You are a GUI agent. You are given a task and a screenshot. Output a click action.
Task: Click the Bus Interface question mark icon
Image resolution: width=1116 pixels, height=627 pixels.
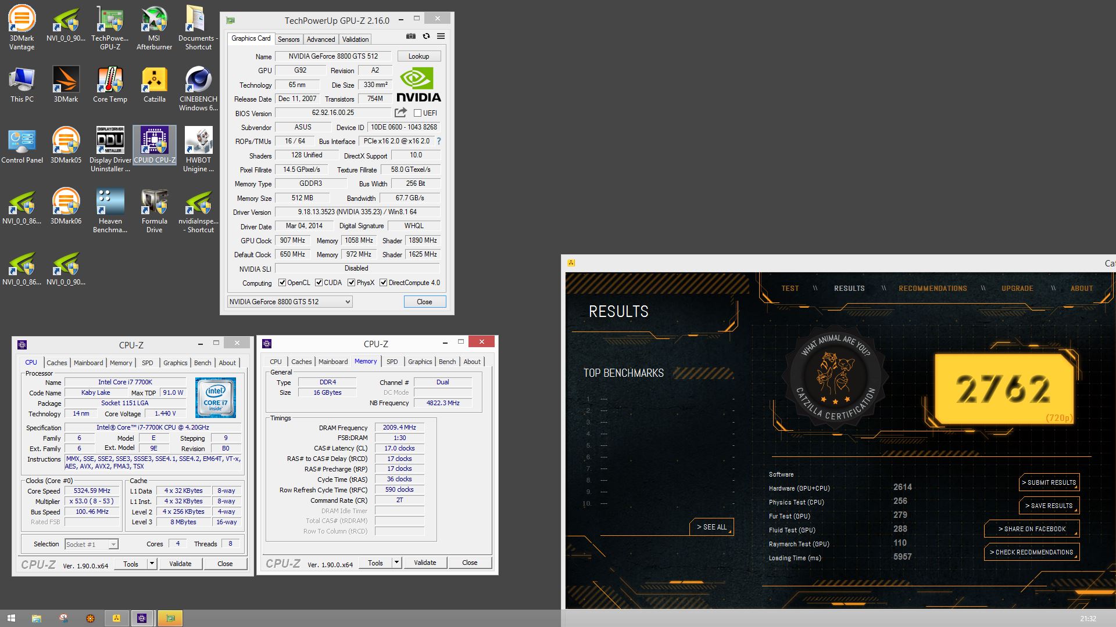[439, 141]
